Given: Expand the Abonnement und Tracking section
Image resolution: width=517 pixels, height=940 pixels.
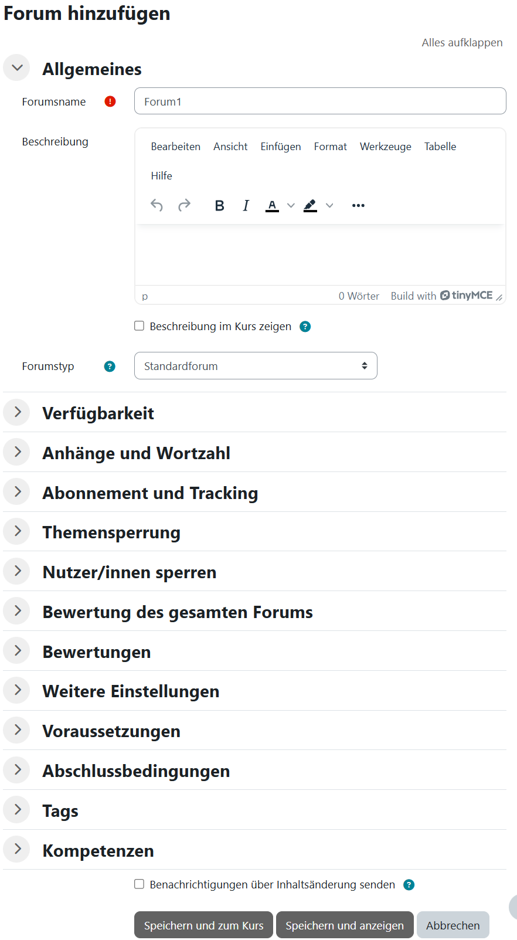Looking at the screenshot, I should pyautogui.click(x=17, y=492).
